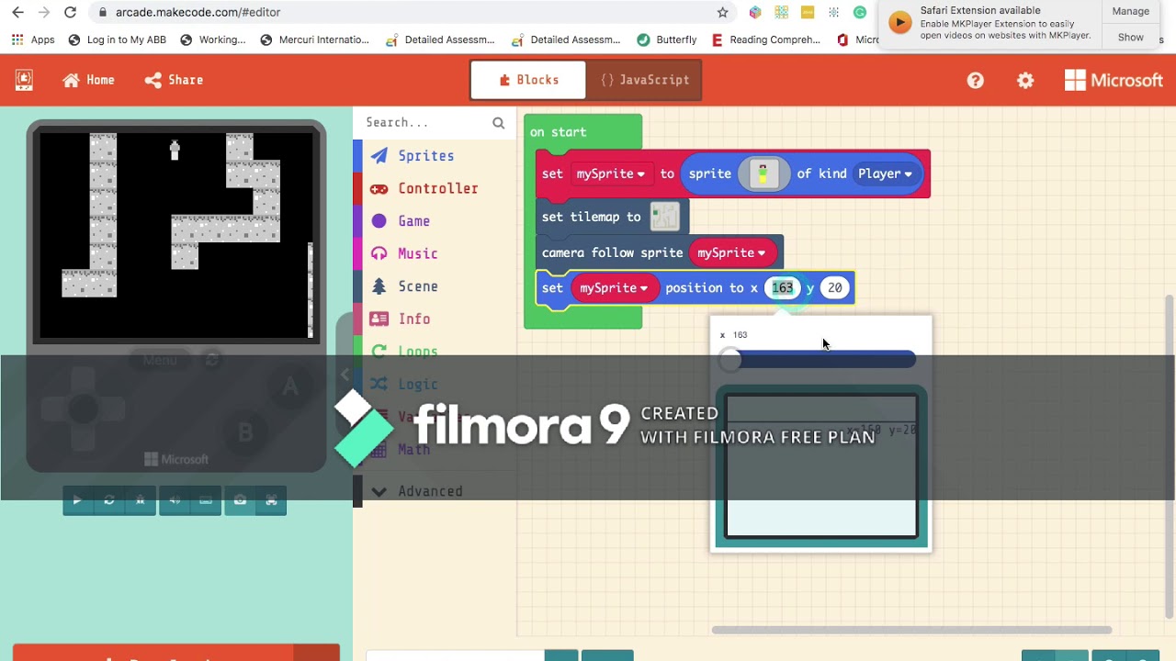Viewport: 1176px width, 661px height.
Task: Open the Scene block category
Action: pyautogui.click(x=417, y=286)
